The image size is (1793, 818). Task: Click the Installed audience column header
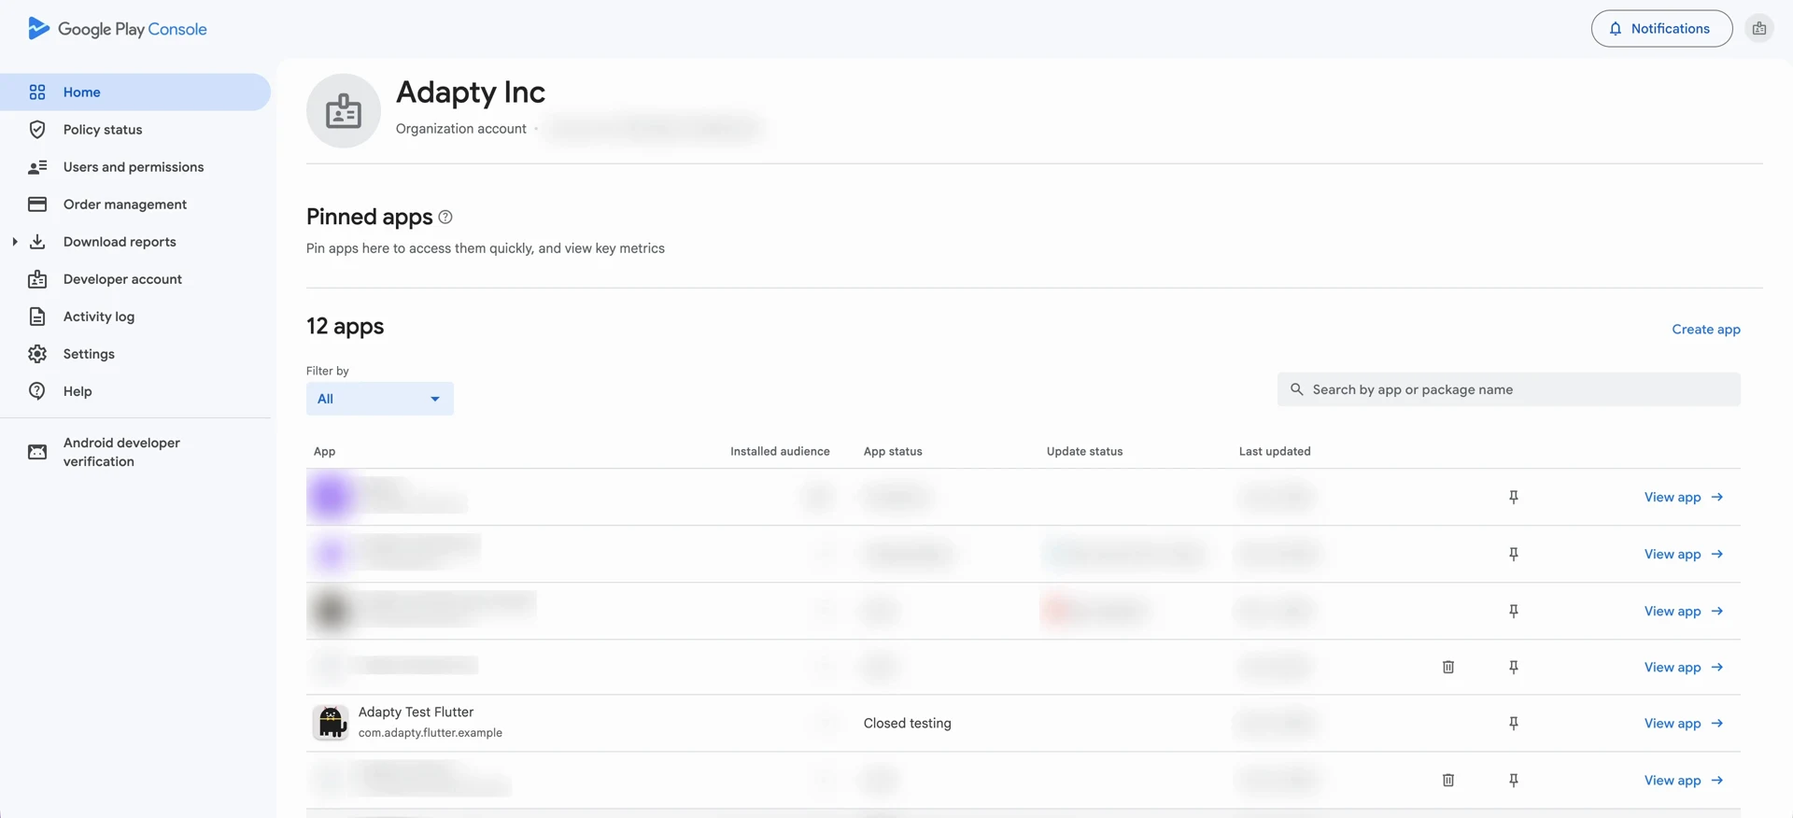click(780, 452)
